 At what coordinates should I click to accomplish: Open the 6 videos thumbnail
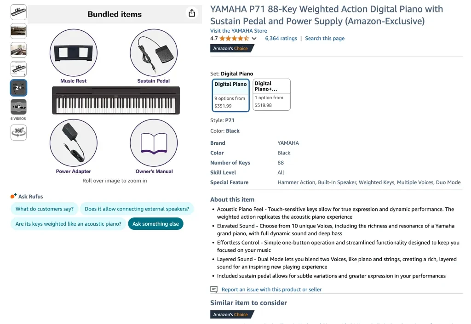pos(18,107)
